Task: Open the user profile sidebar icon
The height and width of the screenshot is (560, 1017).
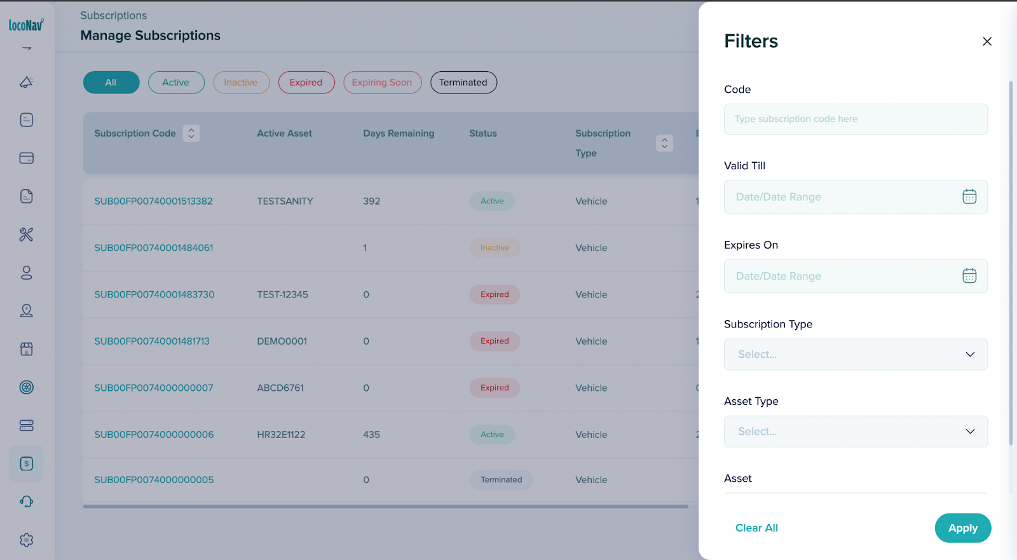Action: click(x=26, y=273)
